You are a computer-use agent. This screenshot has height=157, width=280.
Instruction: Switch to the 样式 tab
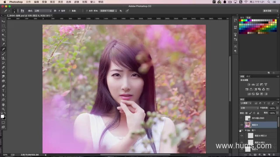[249, 76]
